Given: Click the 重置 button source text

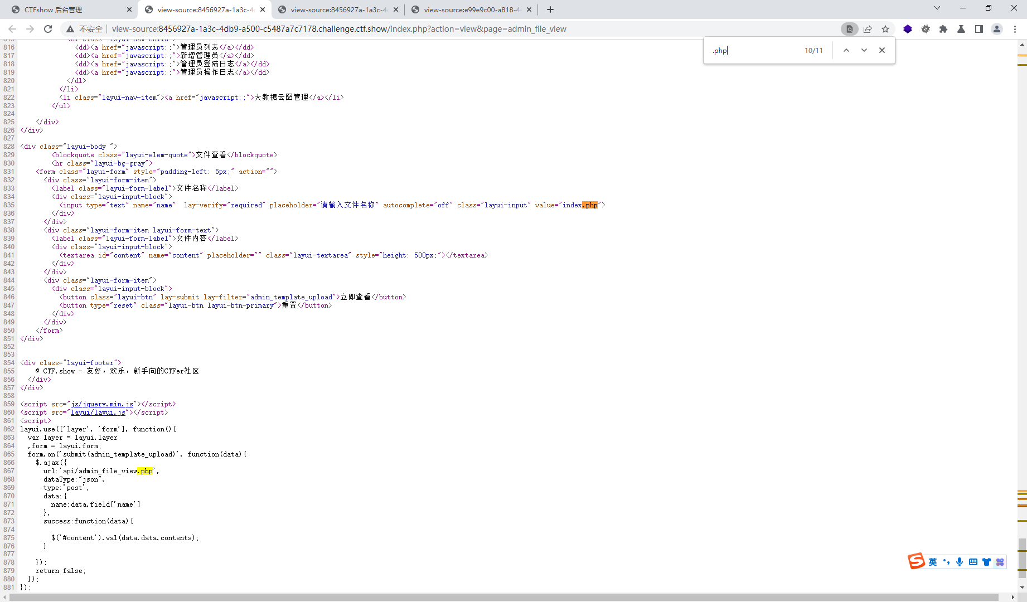Looking at the screenshot, I should click(289, 305).
